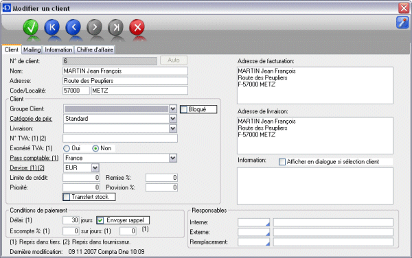Go to next client record arrow
Viewport: 412px width, 258px height.
pyautogui.click(x=95, y=27)
